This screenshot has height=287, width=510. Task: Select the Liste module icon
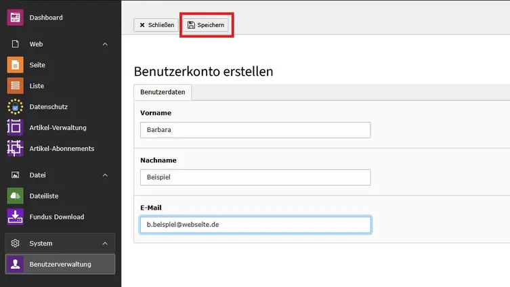[15, 86]
